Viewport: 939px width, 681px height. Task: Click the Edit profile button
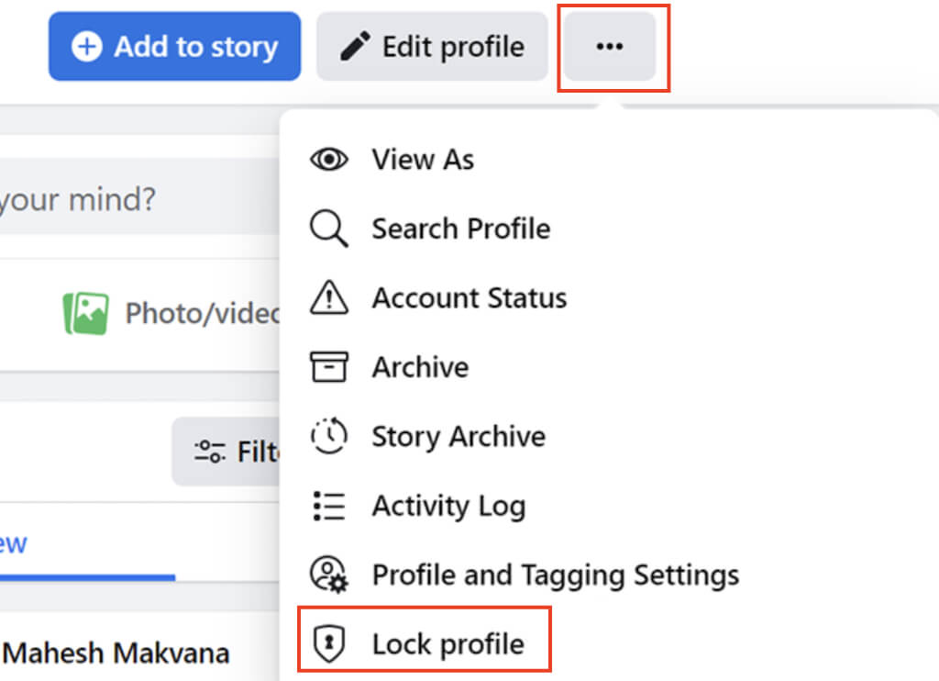pos(432,47)
